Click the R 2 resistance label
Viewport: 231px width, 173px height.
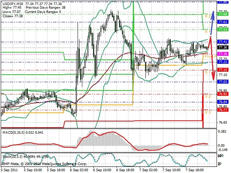(208, 16)
